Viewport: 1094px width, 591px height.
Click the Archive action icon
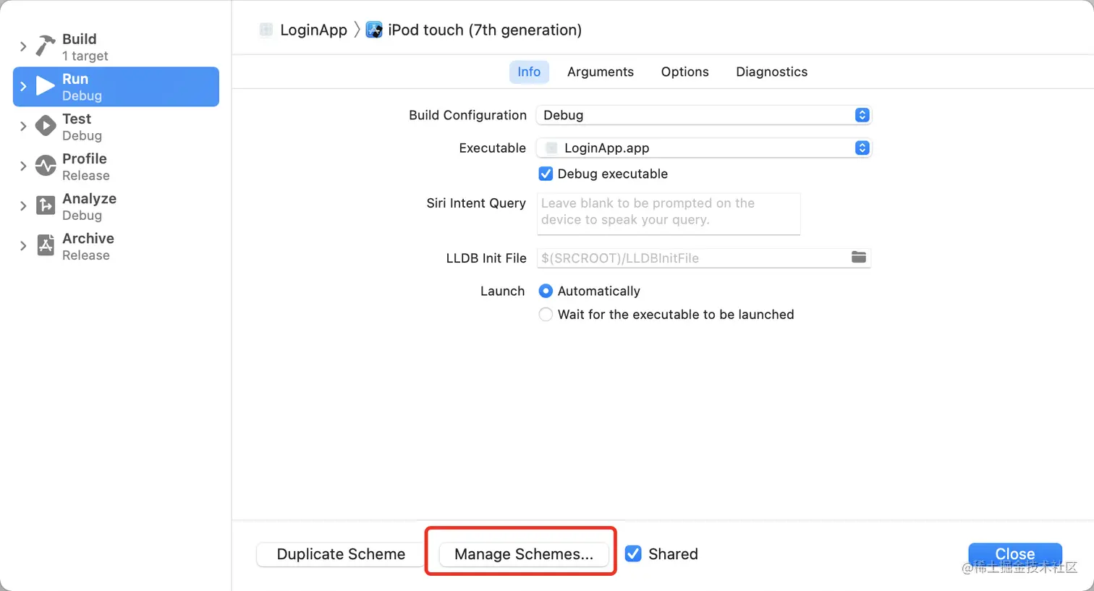point(46,245)
